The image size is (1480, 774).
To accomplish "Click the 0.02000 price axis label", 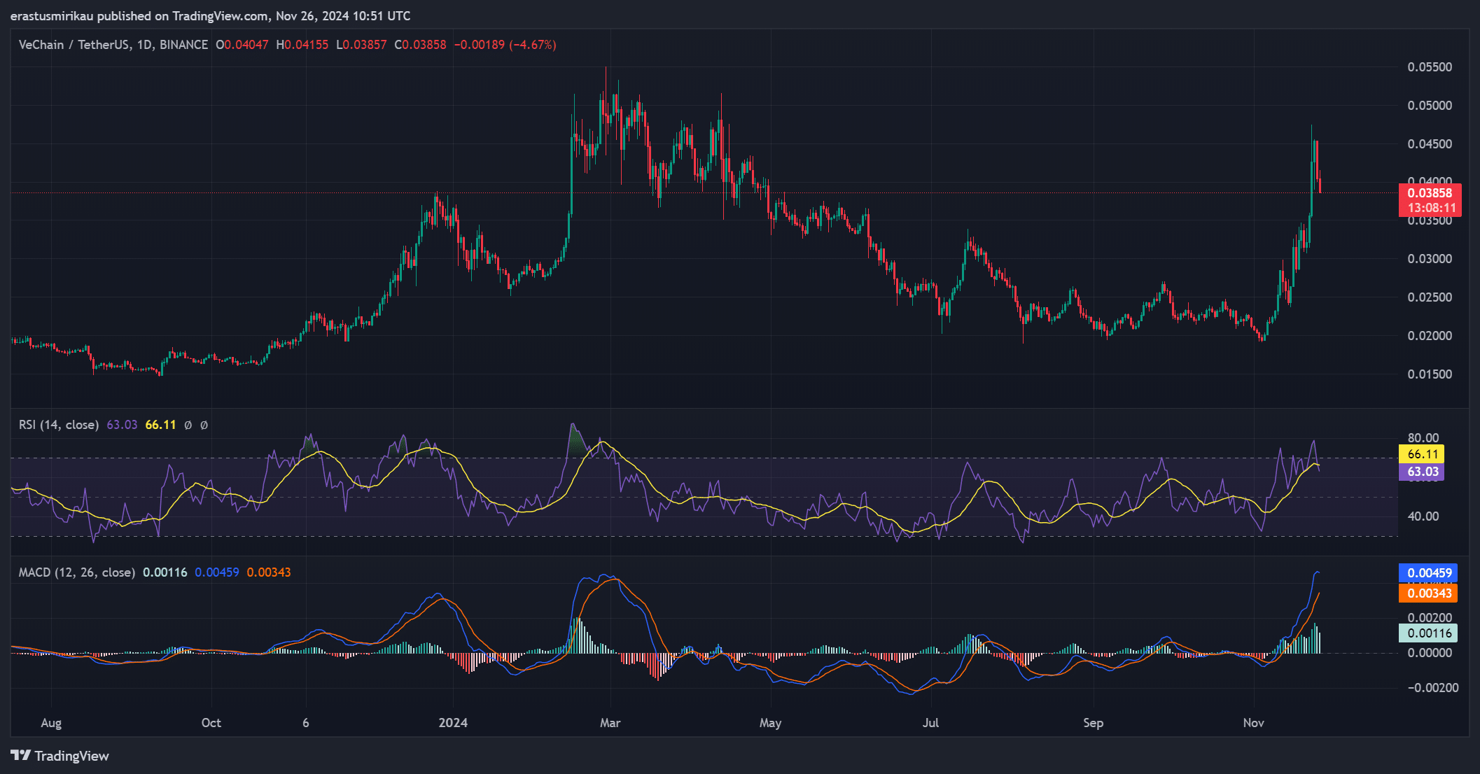I will [1430, 336].
